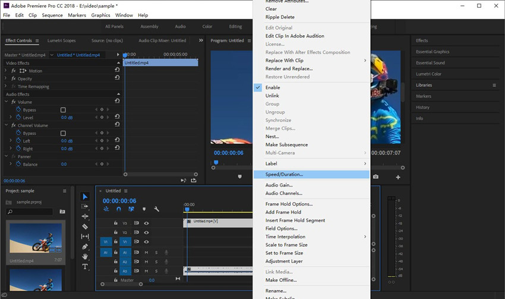The height and width of the screenshot is (299, 505).
Task: Toggle the timeline Snap magnet icon
Action: tap(119, 209)
